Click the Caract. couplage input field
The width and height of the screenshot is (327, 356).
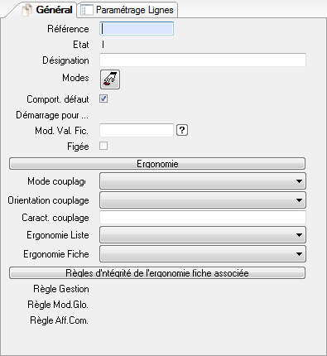point(203,218)
